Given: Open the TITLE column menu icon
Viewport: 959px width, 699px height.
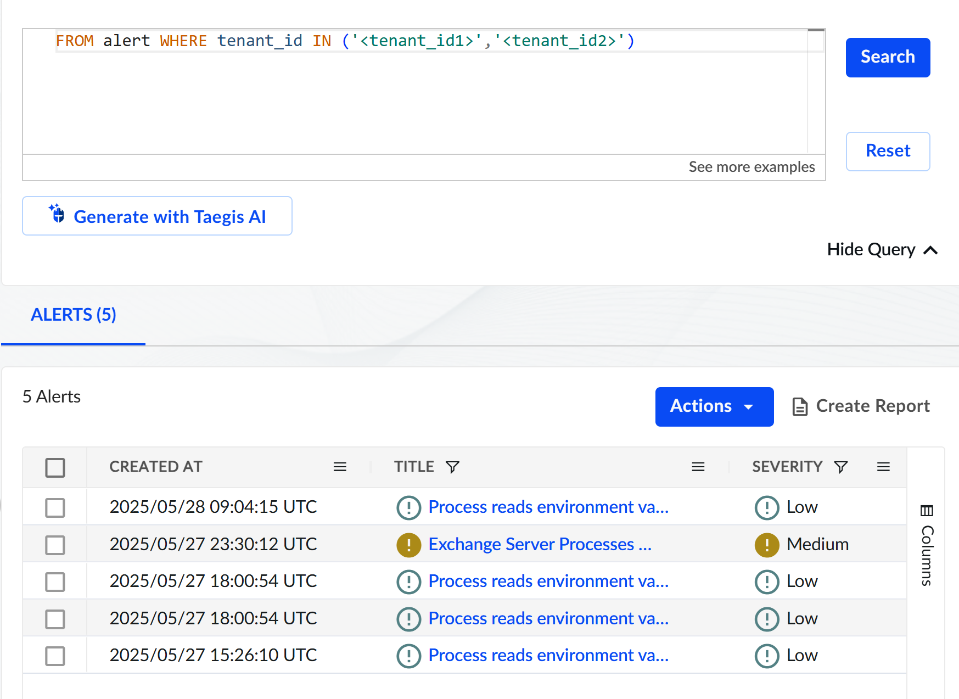Looking at the screenshot, I should coord(698,467).
